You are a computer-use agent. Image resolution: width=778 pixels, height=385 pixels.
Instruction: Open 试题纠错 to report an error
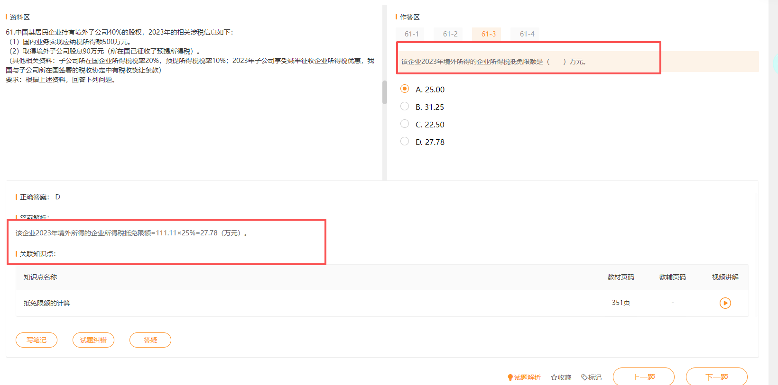point(93,340)
